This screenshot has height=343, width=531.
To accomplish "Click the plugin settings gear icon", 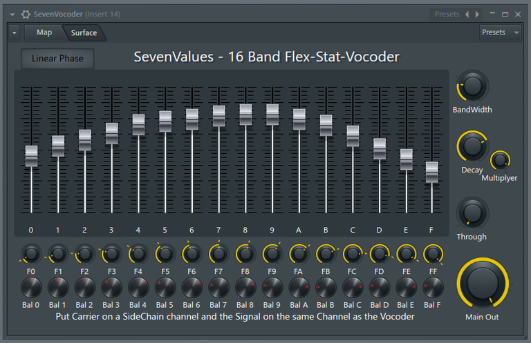I will [x=26, y=14].
